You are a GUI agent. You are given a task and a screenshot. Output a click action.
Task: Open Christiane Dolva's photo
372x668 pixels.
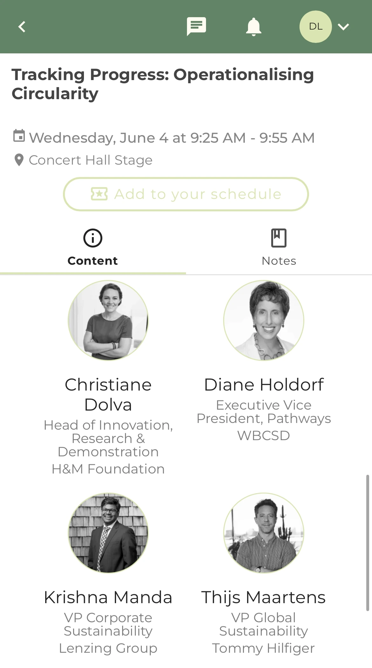108,320
